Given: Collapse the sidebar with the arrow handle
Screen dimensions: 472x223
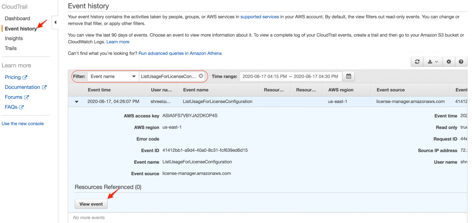Looking at the screenshot, I should click(x=55, y=23).
